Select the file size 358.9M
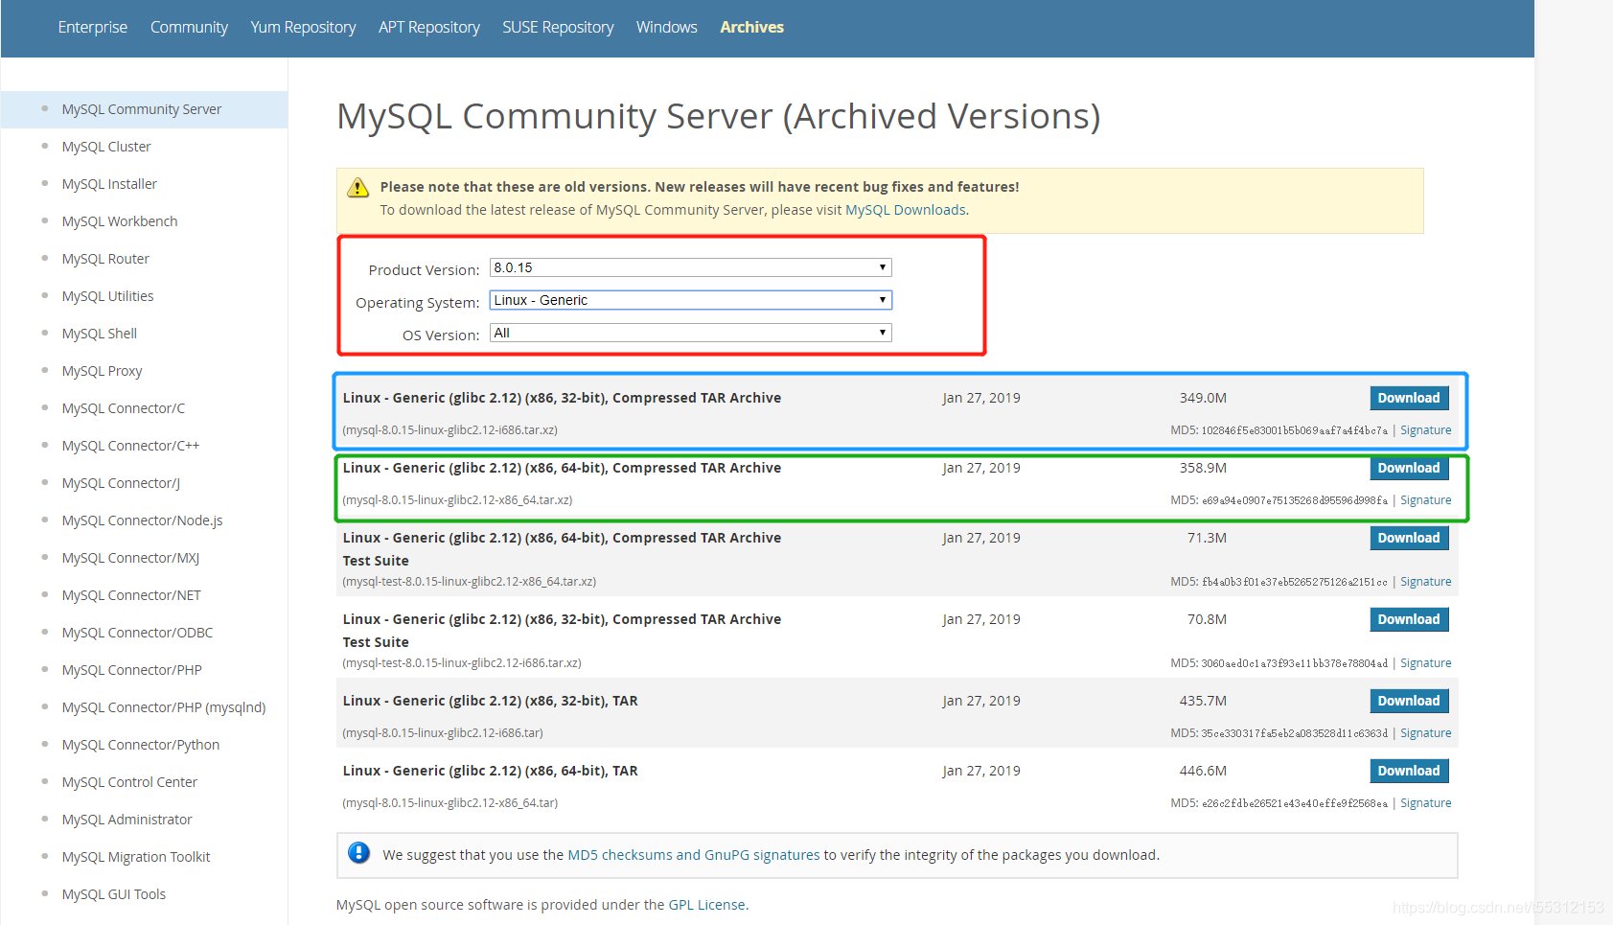Screen dimensions: 1613x925 tap(1203, 468)
